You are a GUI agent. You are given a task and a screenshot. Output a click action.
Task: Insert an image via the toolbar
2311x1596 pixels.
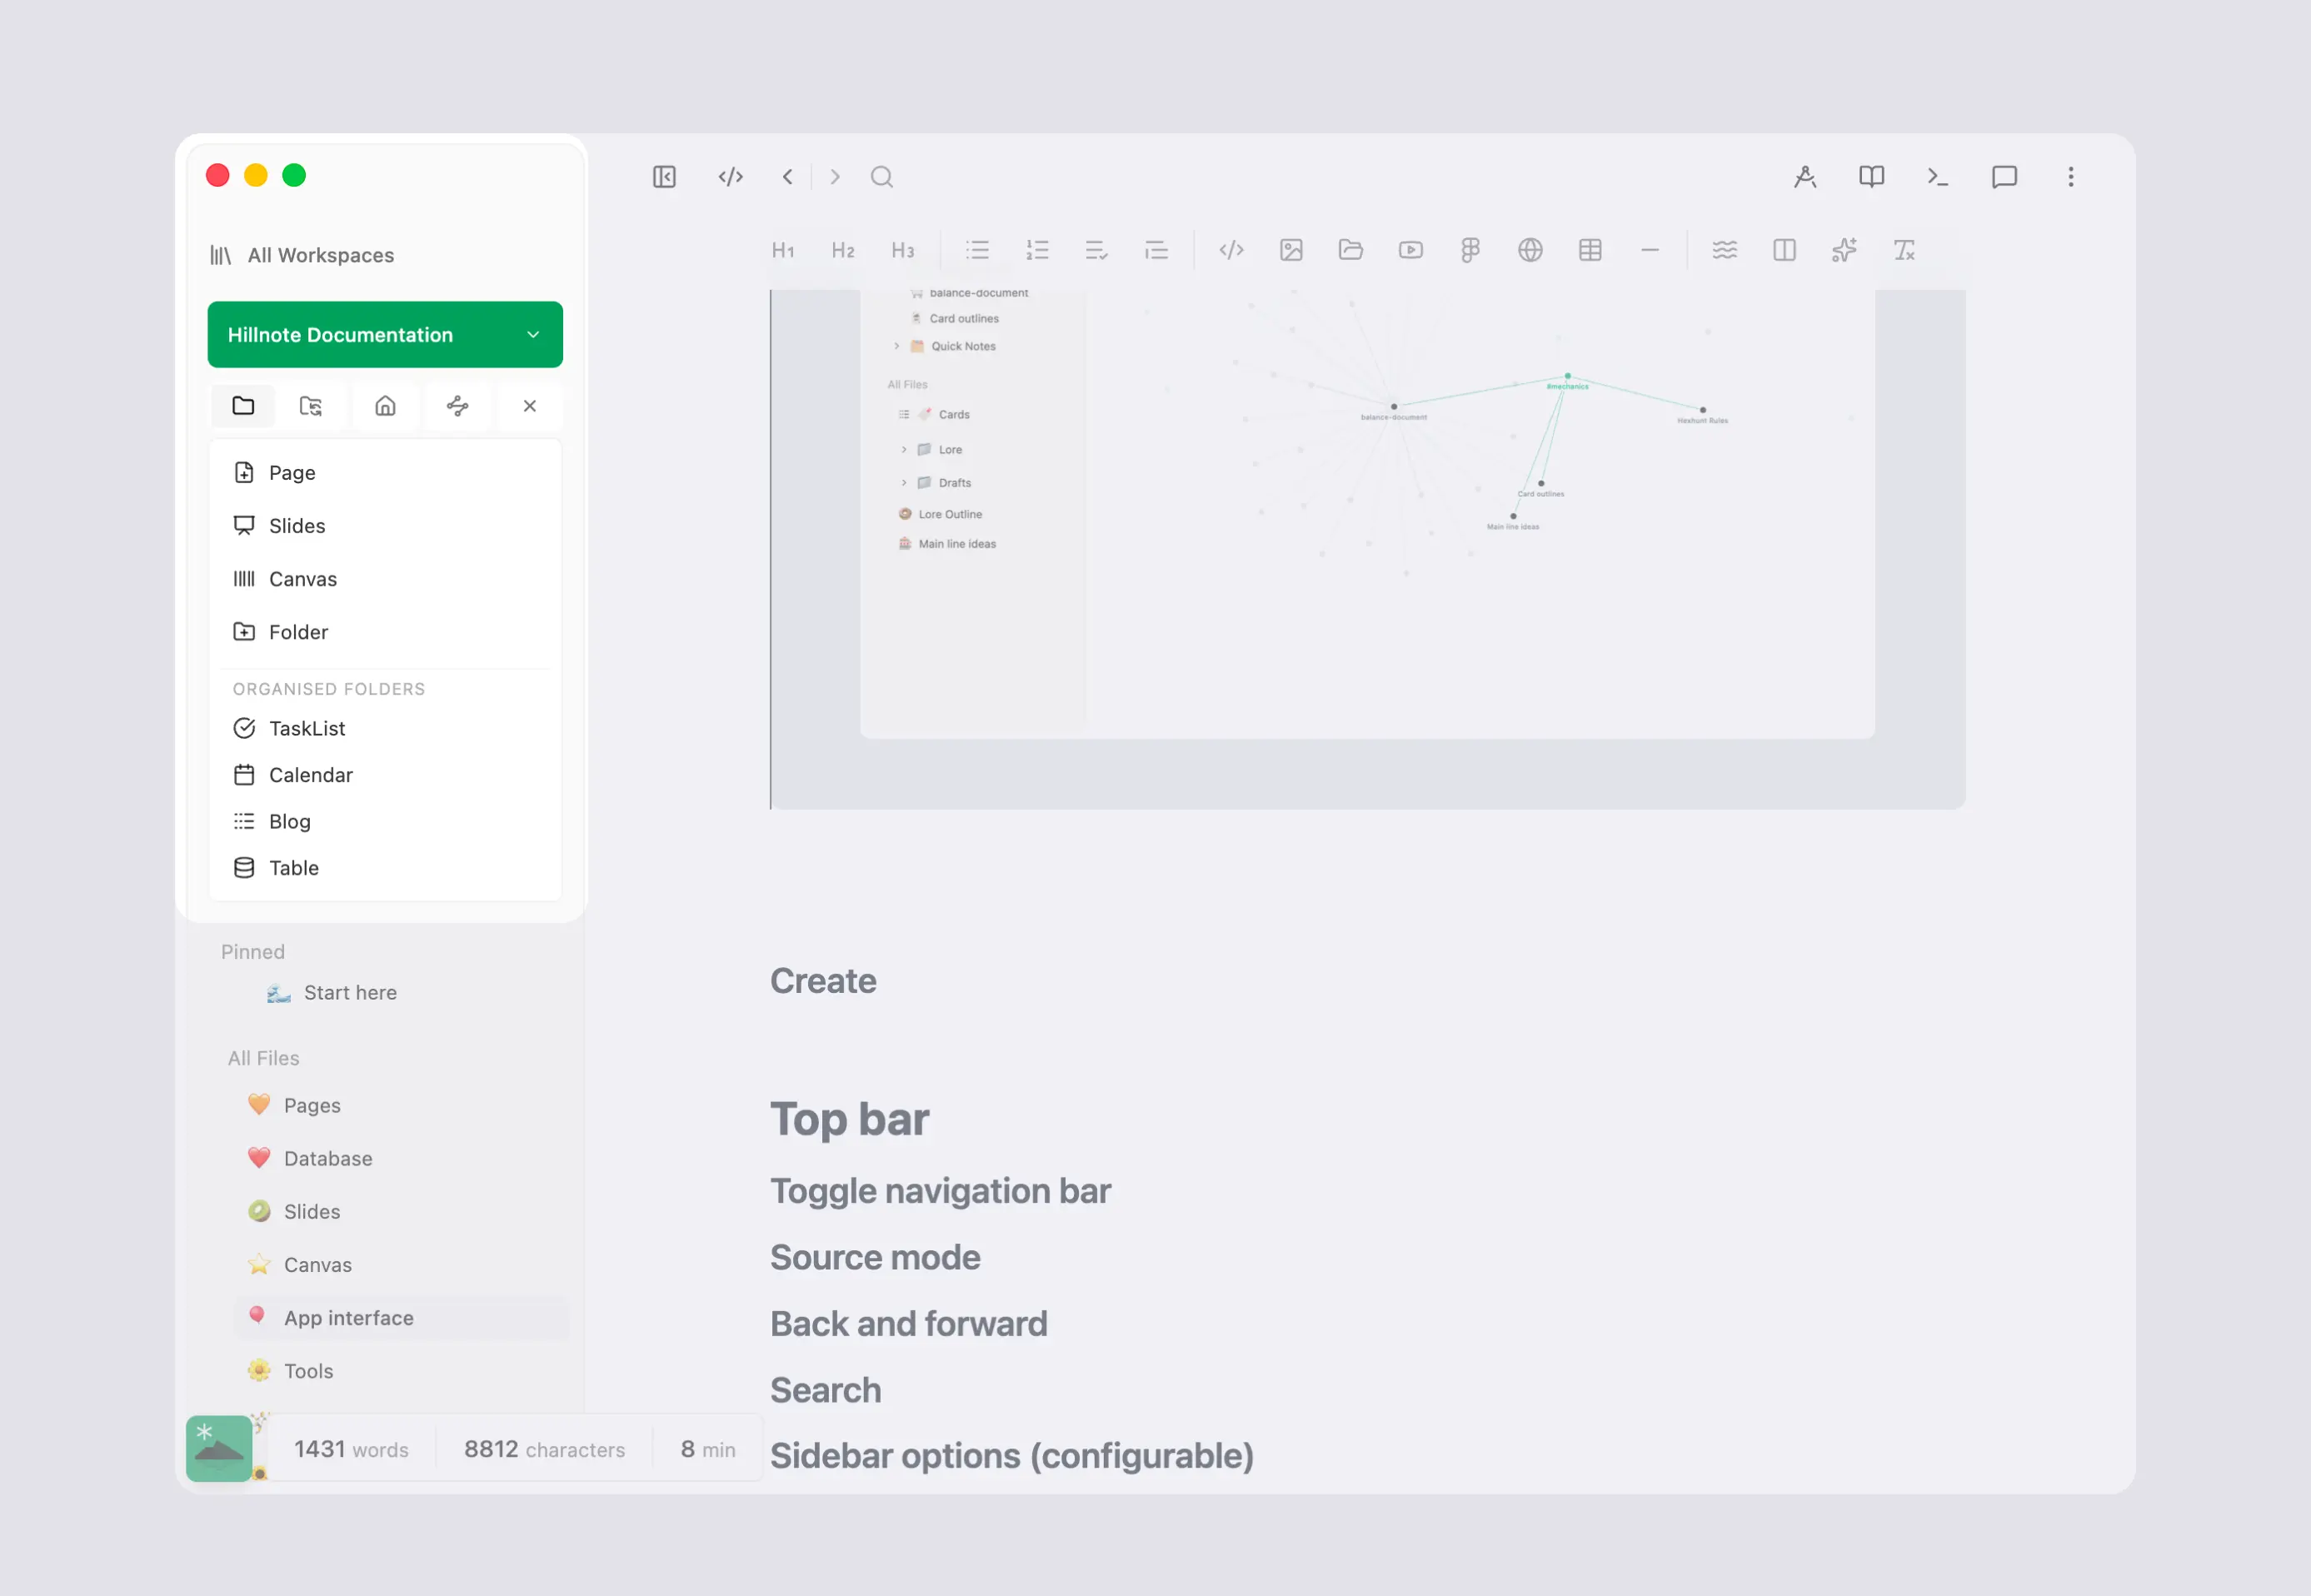tap(1291, 250)
